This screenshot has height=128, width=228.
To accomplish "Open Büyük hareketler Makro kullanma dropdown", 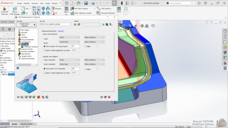I will click(x=94, y=64).
